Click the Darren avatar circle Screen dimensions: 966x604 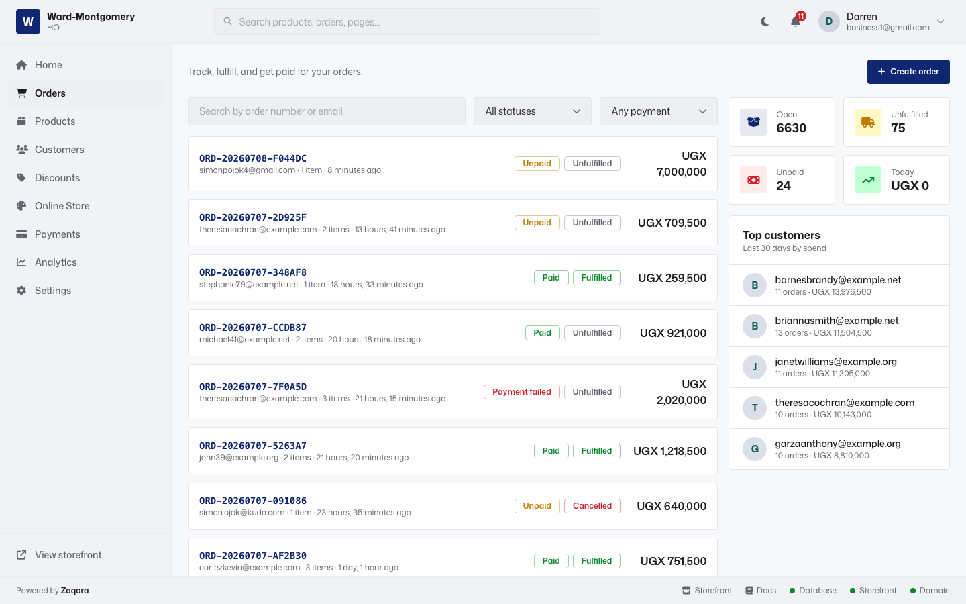pos(829,21)
